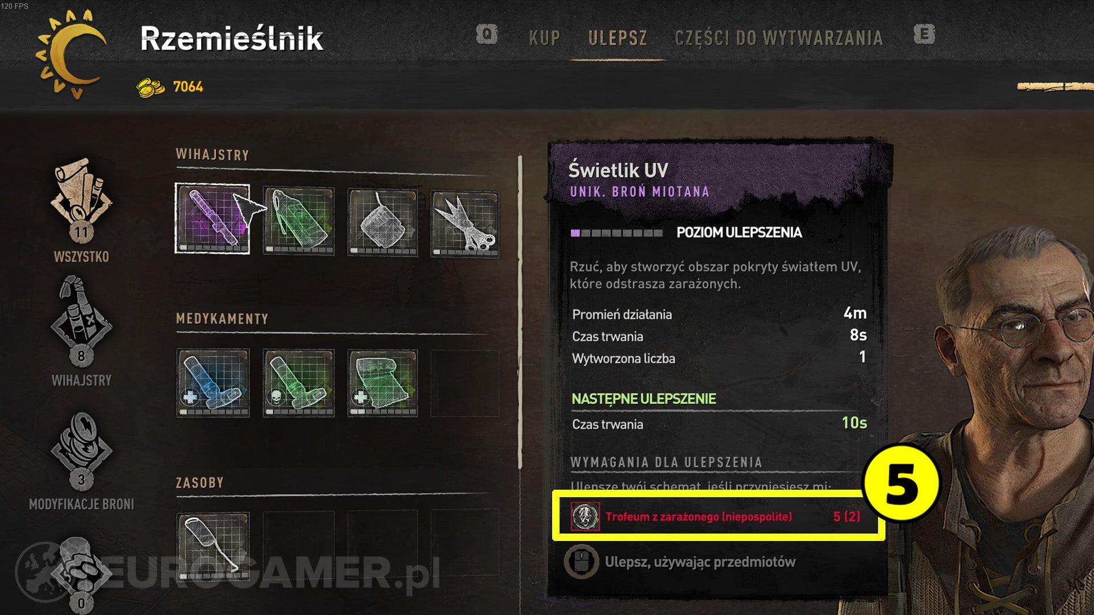
Task: Select the green skull potion blueprint
Action: pyautogui.click(x=299, y=383)
